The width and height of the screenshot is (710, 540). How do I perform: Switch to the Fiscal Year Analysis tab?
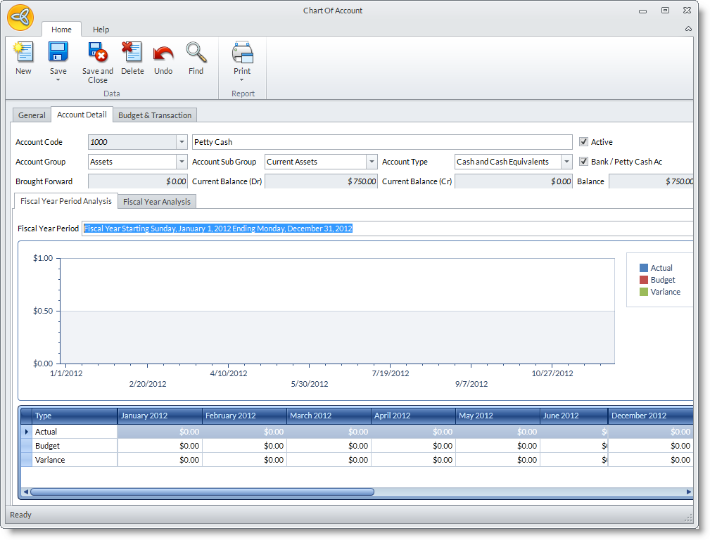[x=157, y=202]
